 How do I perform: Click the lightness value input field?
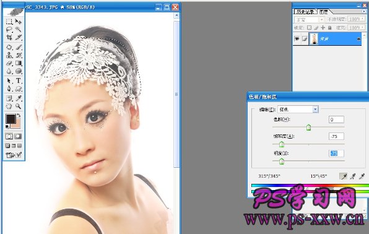coord(336,154)
